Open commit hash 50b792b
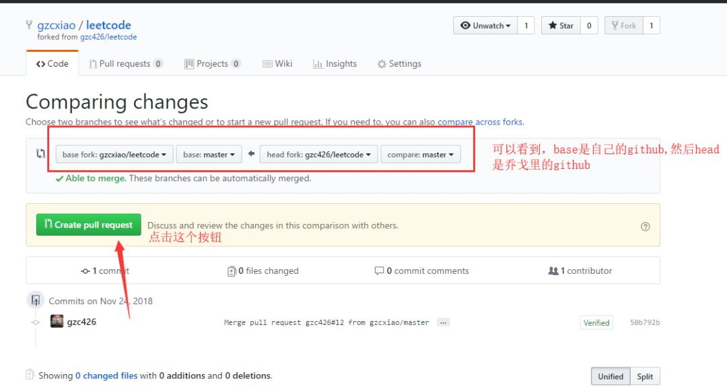 (644, 322)
